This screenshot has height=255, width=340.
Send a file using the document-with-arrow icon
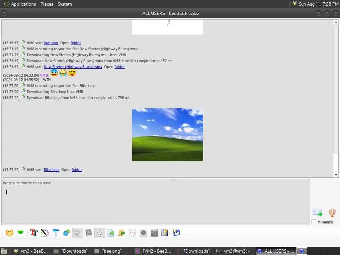click(111, 233)
